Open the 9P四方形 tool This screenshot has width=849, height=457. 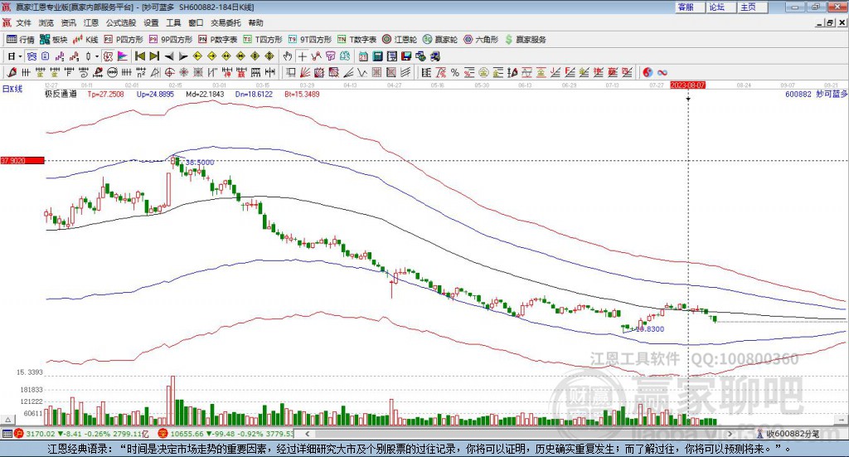(170, 40)
